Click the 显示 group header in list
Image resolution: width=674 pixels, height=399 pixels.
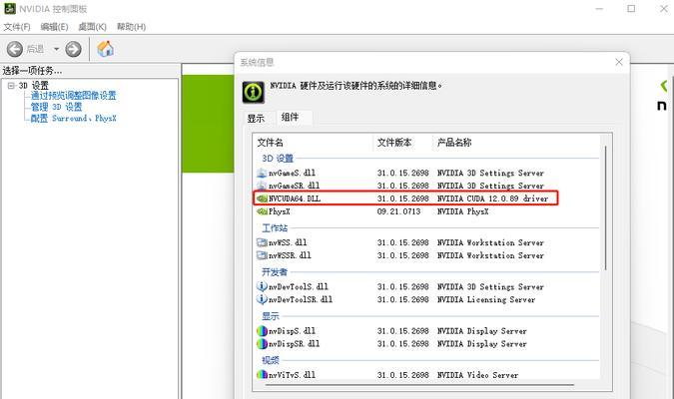(x=271, y=316)
